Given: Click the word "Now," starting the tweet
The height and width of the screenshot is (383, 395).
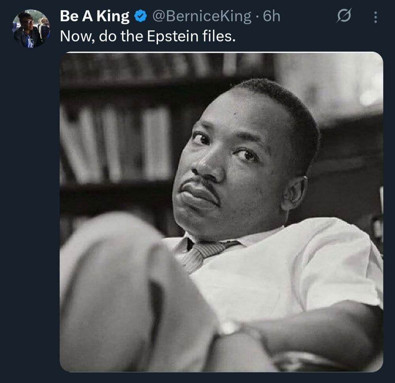Looking at the screenshot, I should point(77,36).
